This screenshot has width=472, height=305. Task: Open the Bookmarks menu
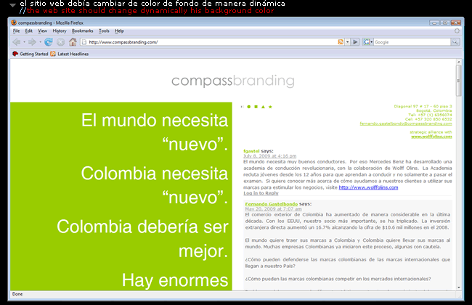[83, 31]
